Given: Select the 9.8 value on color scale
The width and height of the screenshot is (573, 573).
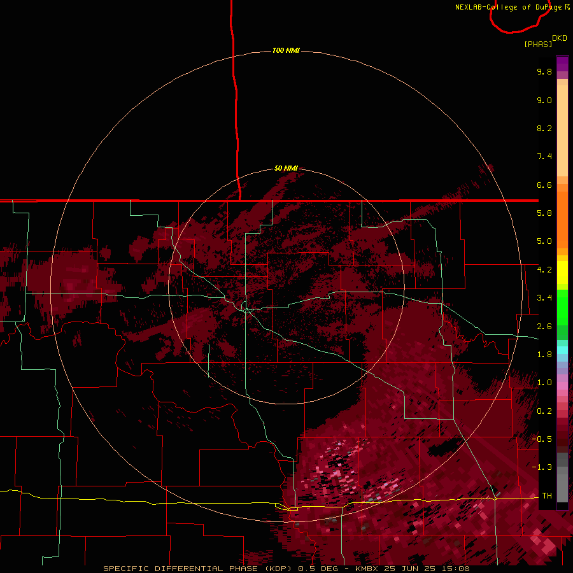Looking at the screenshot, I should tap(544, 71).
